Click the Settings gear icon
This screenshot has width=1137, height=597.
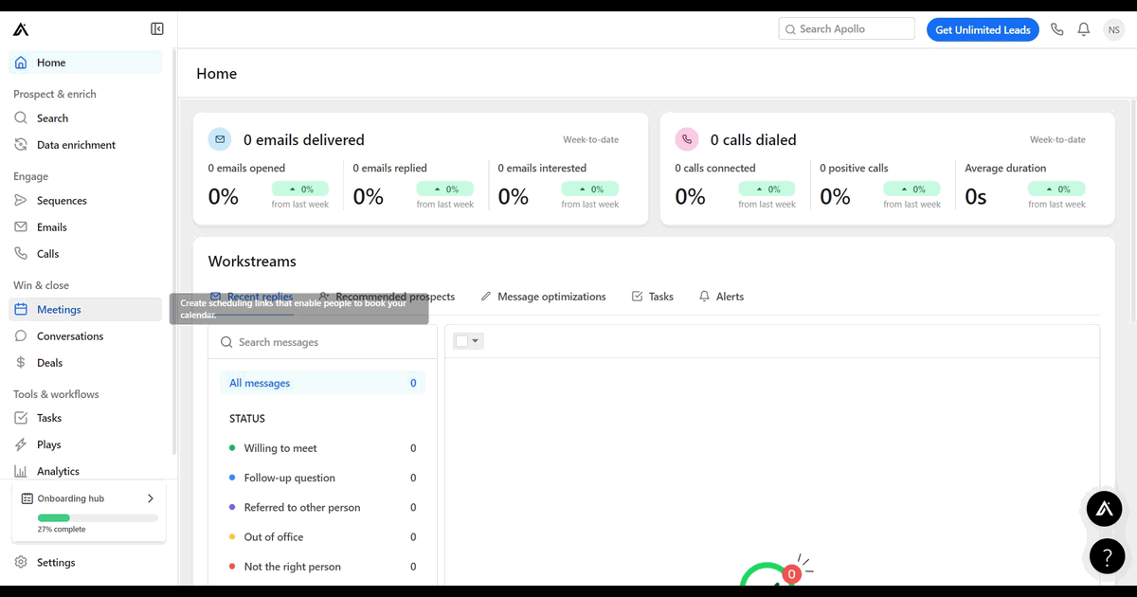[21, 562]
